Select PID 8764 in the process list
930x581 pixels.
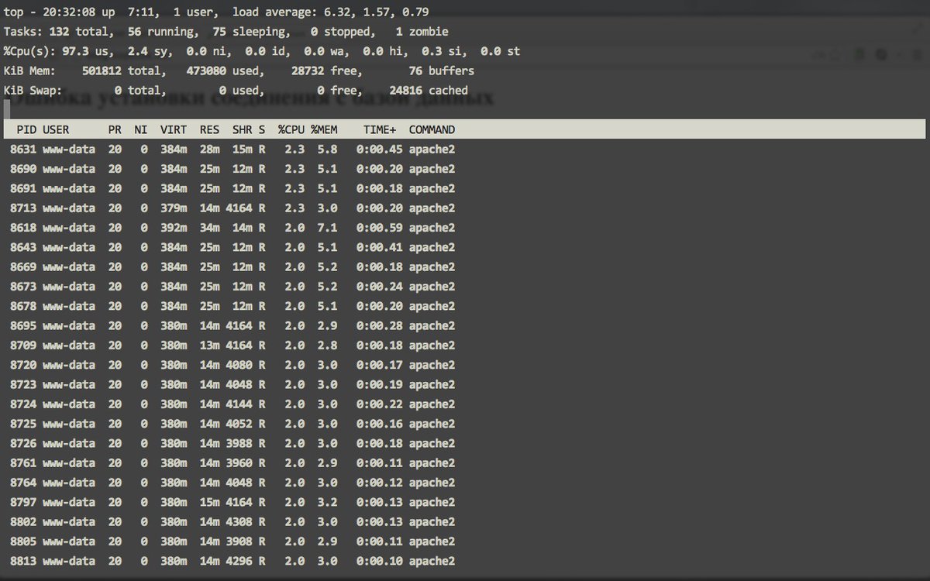click(x=23, y=483)
